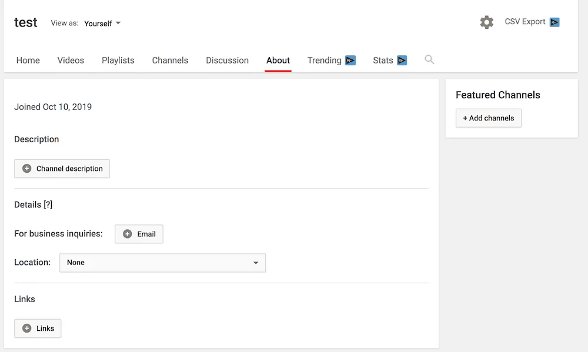Click the badge icon next to CSV Export
Viewport: 588px width, 352px height.
pyautogui.click(x=554, y=22)
